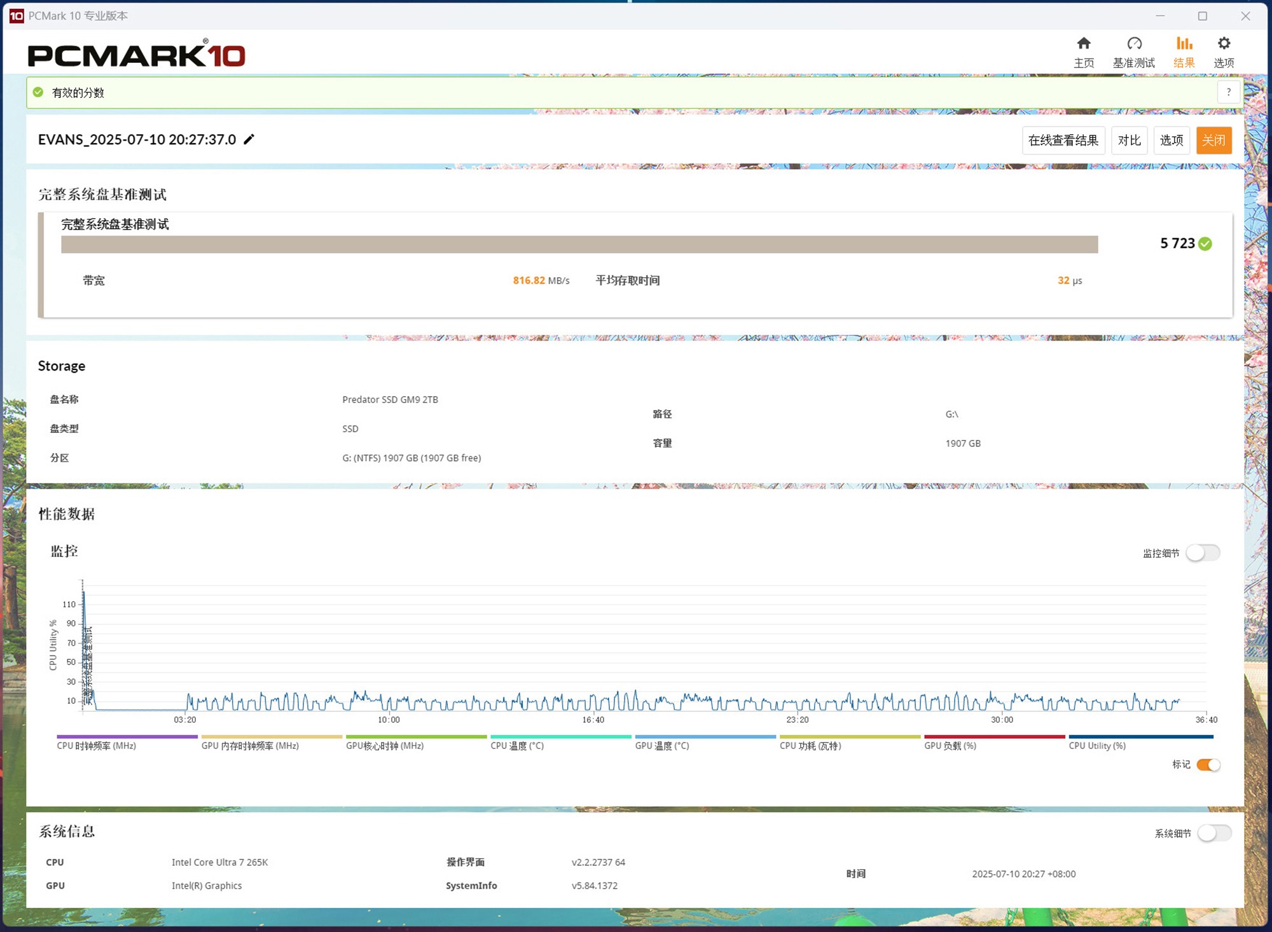Open the 选项 options button beside compare
Viewport: 1272px width, 932px height.
click(1171, 140)
